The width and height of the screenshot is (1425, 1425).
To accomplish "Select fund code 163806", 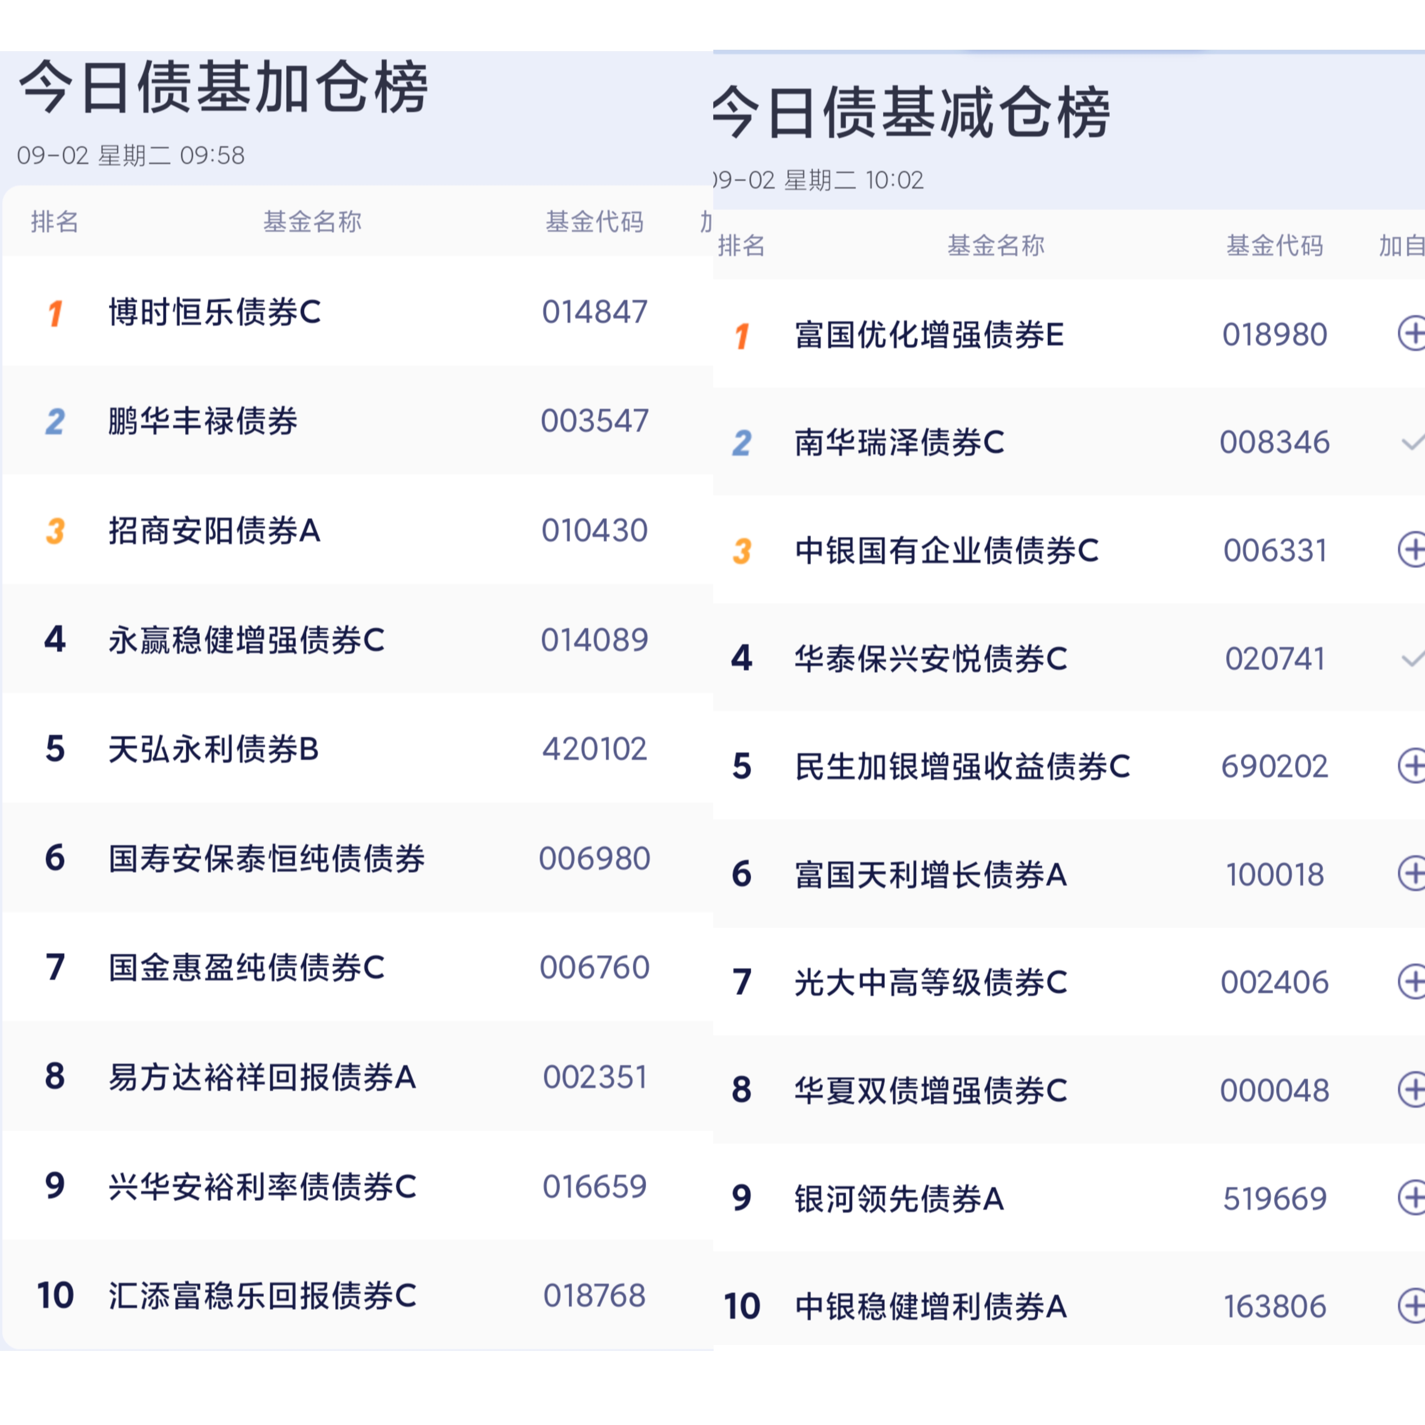I will [x=1275, y=1306].
